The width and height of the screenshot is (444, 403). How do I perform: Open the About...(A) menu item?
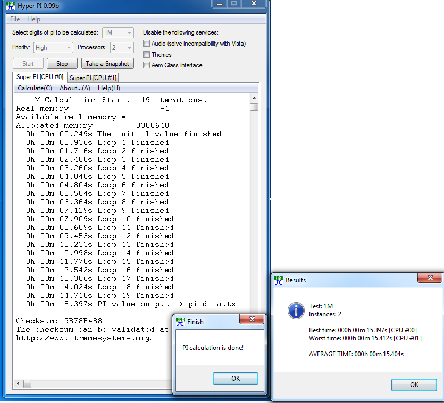tap(74, 88)
